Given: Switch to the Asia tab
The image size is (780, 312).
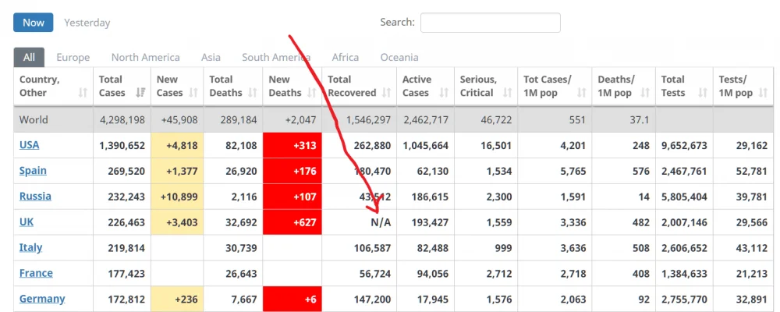Looking at the screenshot, I should (x=211, y=57).
